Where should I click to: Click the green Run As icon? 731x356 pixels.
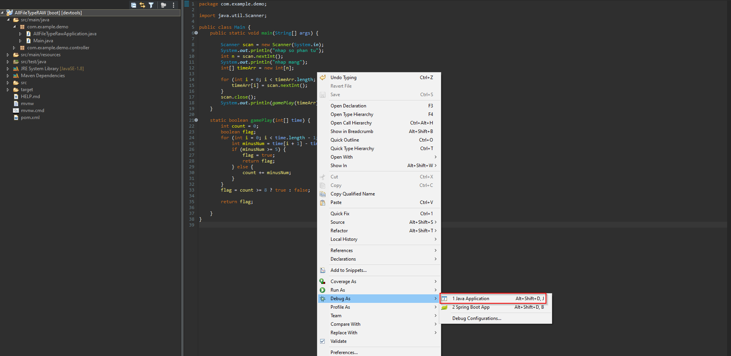click(322, 290)
